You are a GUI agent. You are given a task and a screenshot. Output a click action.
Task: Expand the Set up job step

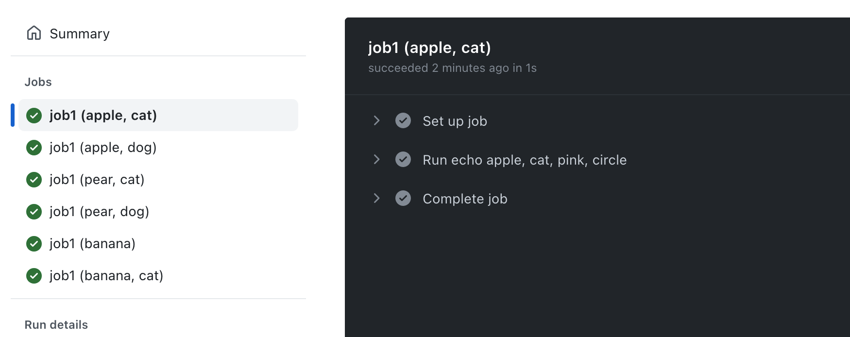point(377,120)
